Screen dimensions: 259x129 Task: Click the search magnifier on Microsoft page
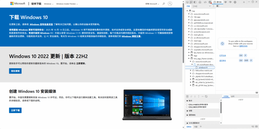[164, 4]
